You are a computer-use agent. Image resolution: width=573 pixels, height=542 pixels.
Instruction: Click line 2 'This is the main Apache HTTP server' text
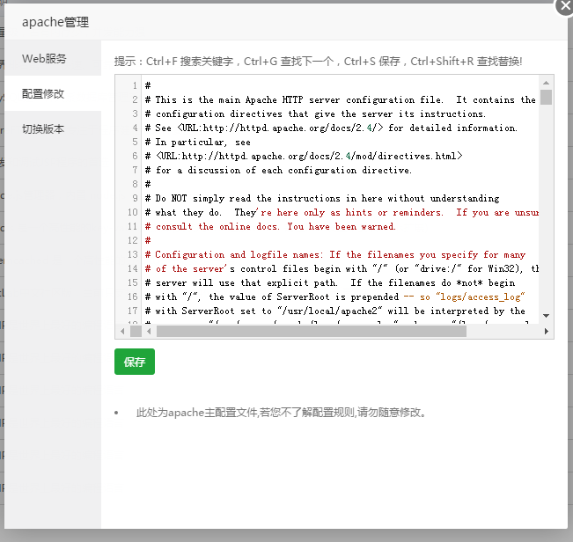pyautogui.click(x=341, y=99)
